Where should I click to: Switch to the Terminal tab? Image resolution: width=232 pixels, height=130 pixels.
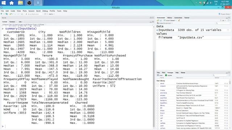click(x=12, y=22)
